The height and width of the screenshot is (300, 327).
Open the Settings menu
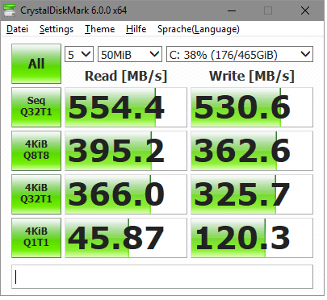click(57, 29)
